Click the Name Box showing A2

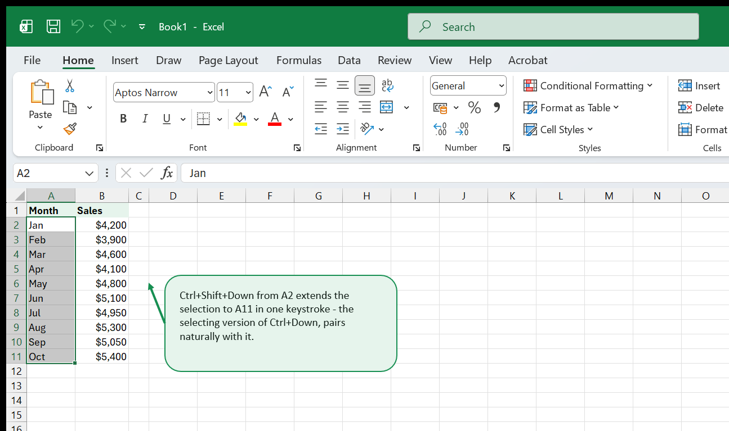[55, 173]
